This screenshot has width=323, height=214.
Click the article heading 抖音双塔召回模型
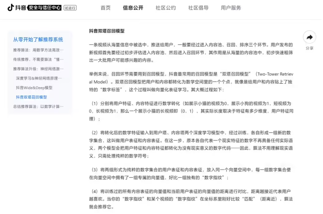pyautogui.click(x=107, y=31)
